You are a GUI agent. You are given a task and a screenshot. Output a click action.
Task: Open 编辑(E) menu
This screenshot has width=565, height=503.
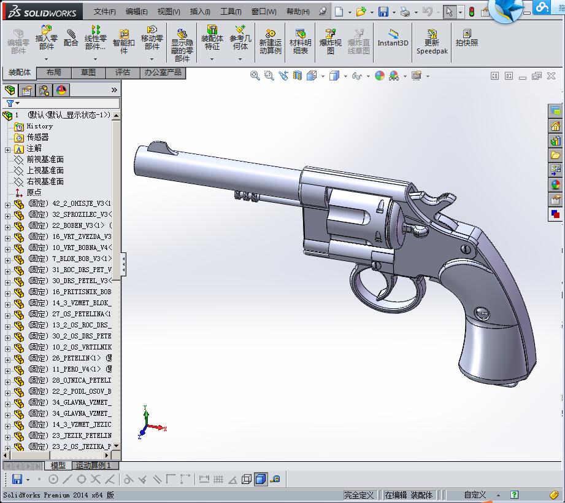coord(137,12)
